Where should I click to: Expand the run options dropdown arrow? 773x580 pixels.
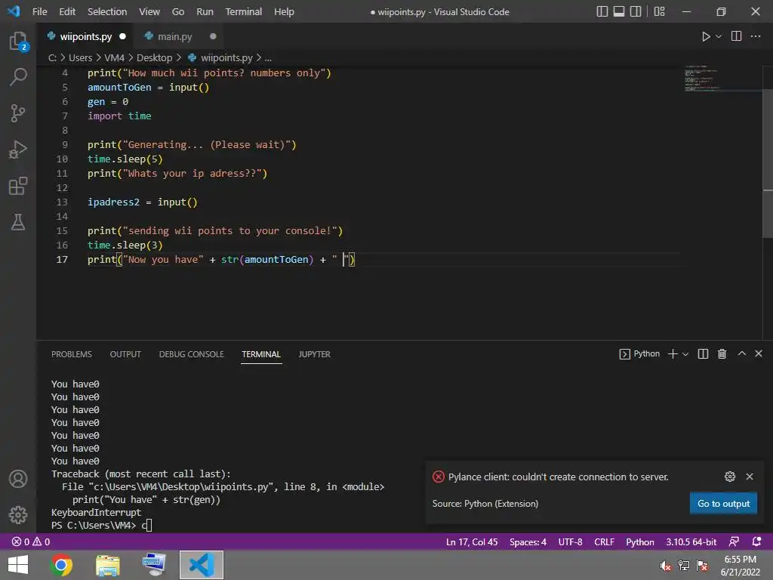[719, 36]
